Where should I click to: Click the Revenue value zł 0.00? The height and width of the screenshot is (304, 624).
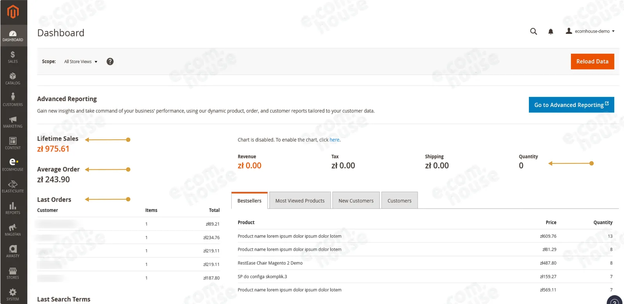(x=250, y=165)
